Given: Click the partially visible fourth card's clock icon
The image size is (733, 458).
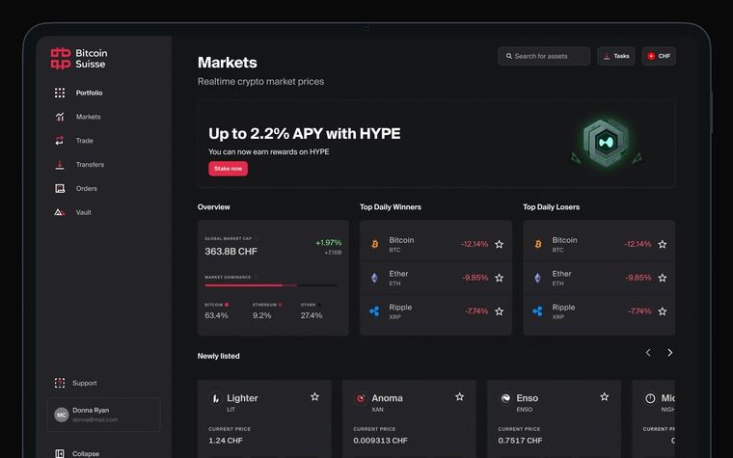Looking at the screenshot, I should pyautogui.click(x=650, y=398).
